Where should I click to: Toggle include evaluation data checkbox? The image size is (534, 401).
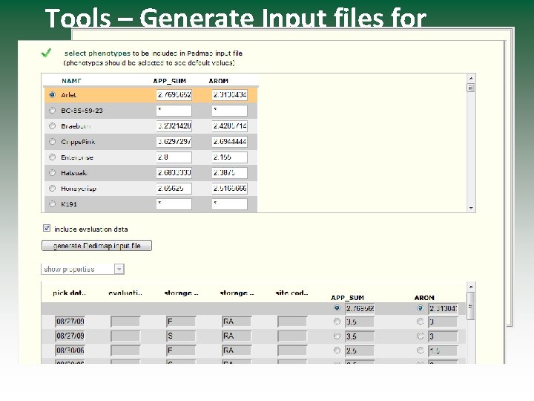click(x=47, y=228)
